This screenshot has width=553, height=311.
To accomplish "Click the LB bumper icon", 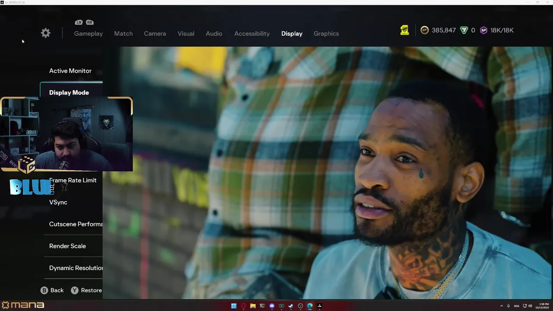I will 79,22.
